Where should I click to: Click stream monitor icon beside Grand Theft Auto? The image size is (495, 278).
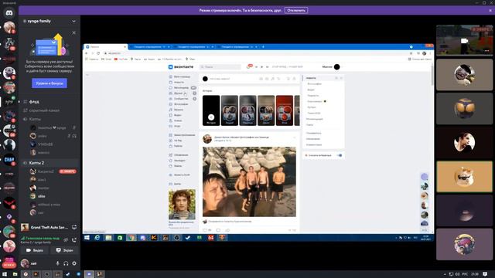click(x=74, y=227)
